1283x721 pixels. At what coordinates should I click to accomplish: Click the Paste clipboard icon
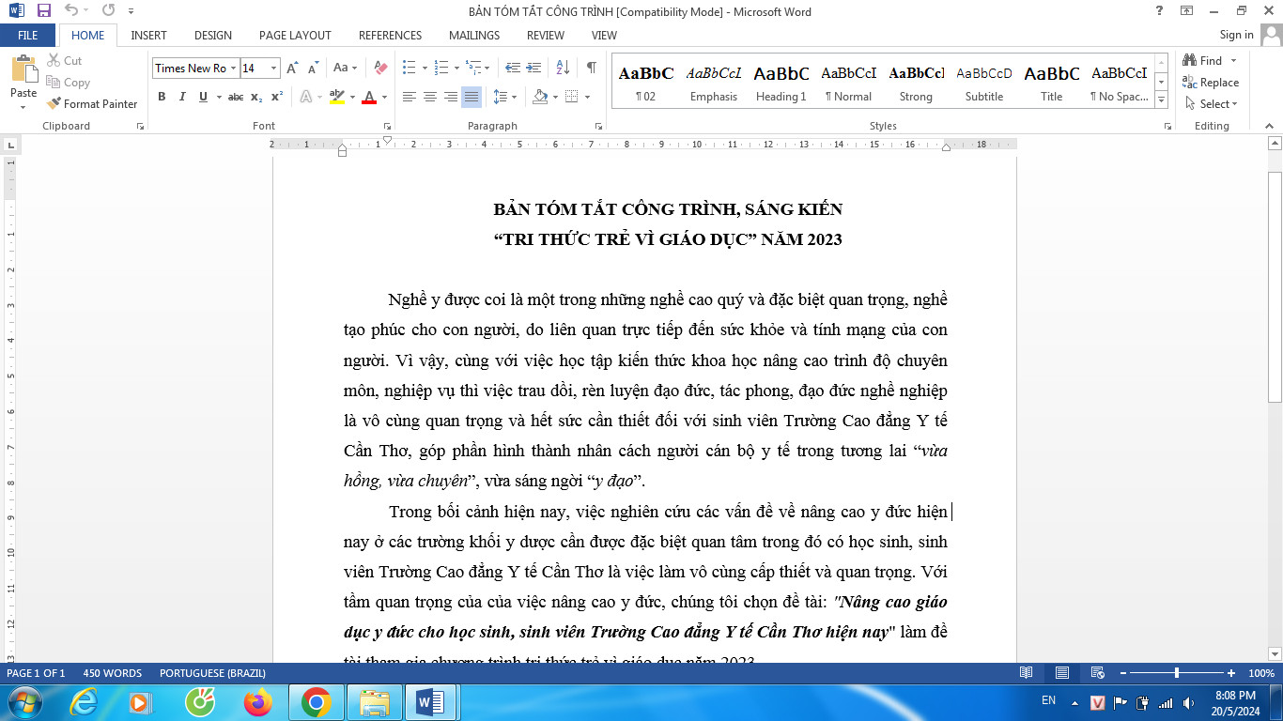23,69
